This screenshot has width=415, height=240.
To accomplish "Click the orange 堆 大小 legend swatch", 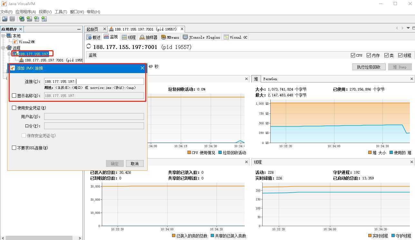I will pos(370,153).
